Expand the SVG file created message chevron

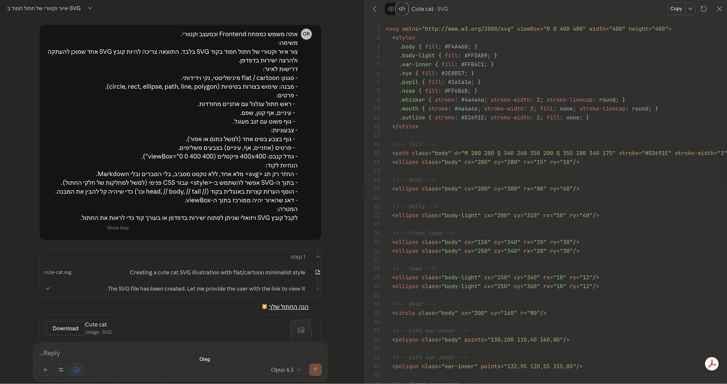(48, 288)
